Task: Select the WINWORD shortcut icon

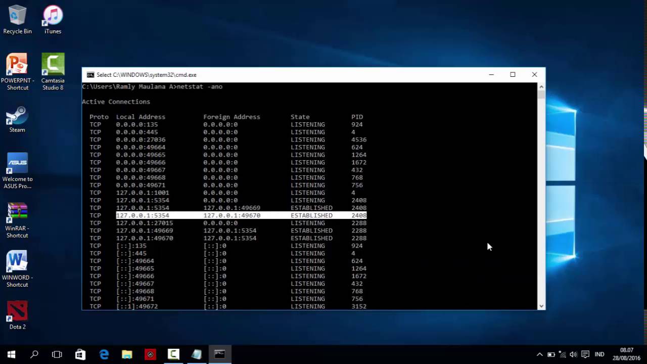Action: [17, 269]
